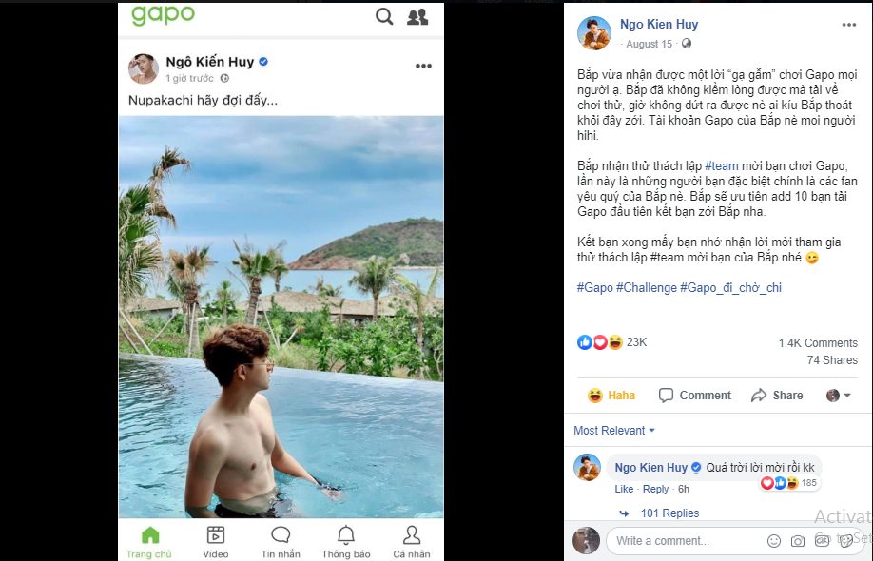This screenshot has height=561, width=873.
Task: Switch to the Video tab in Gapo
Action: (216, 541)
